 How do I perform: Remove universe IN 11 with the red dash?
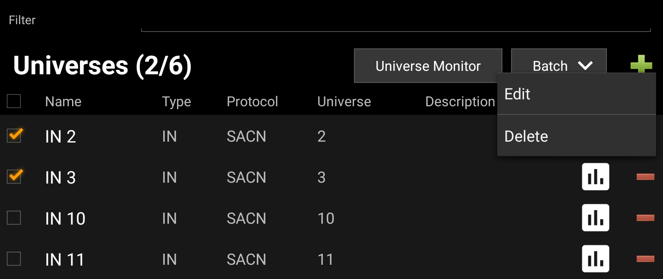coord(645,259)
